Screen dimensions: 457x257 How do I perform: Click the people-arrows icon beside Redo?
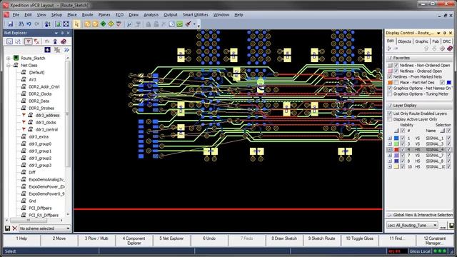point(48,24)
